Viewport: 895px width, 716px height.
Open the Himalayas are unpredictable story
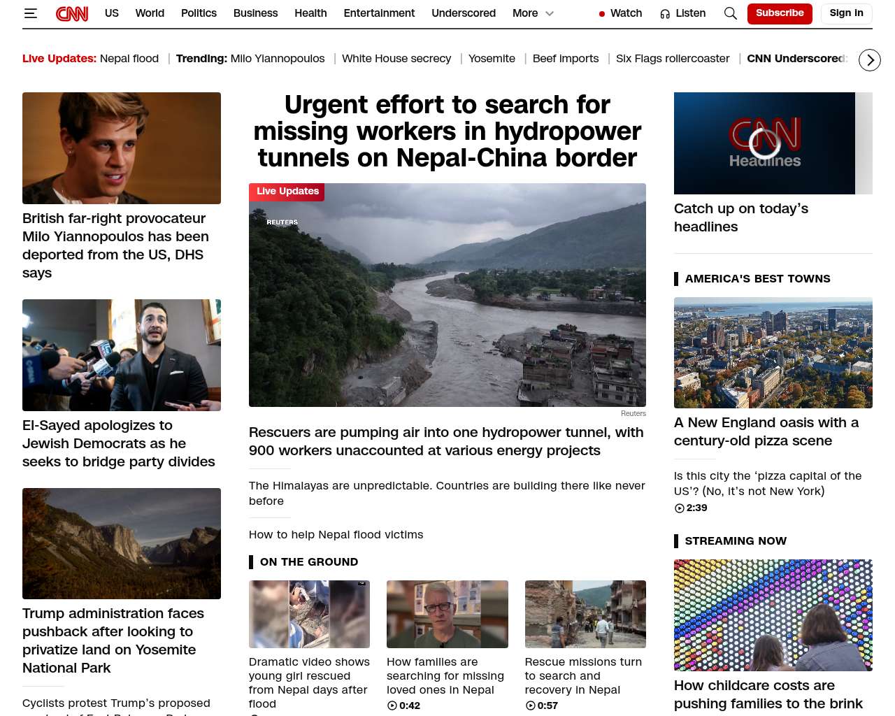click(x=447, y=493)
